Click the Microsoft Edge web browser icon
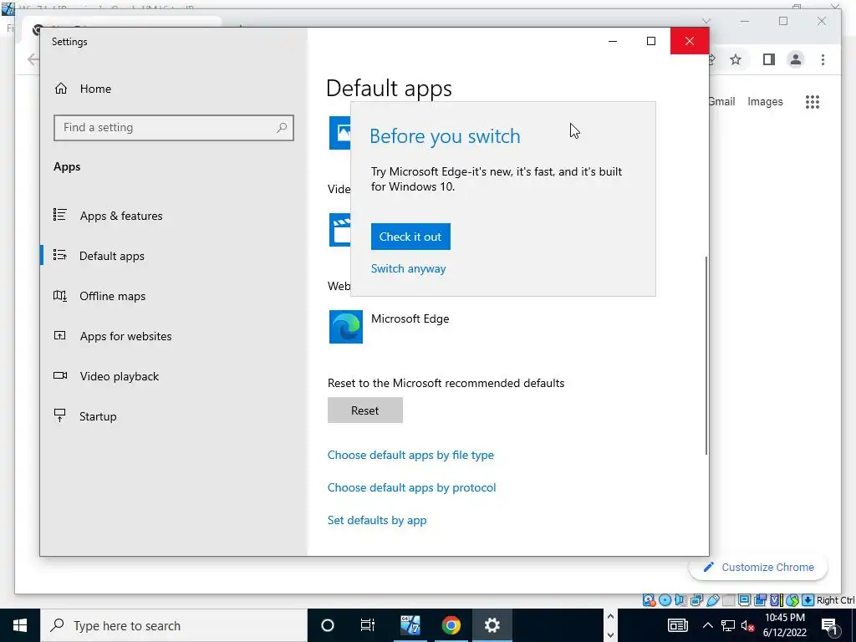856x642 pixels. pos(345,327)
